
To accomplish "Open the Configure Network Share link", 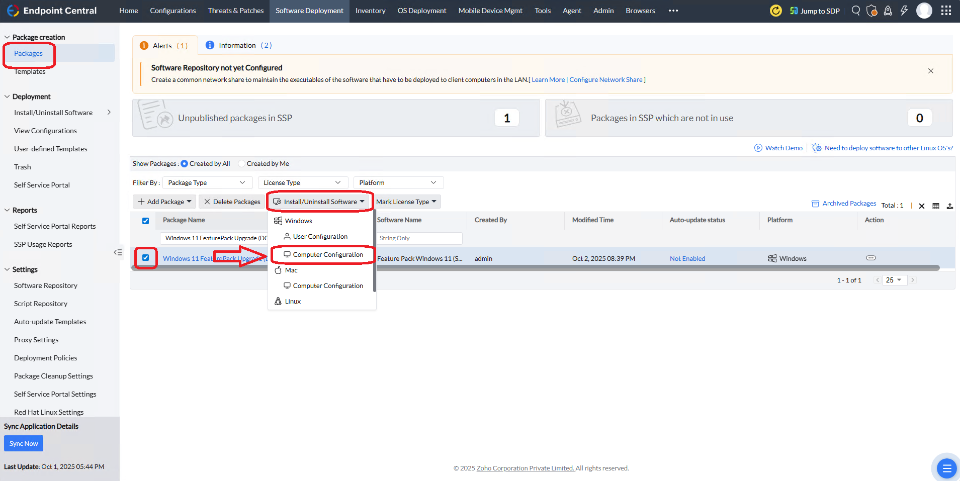I will pos(606,80).
